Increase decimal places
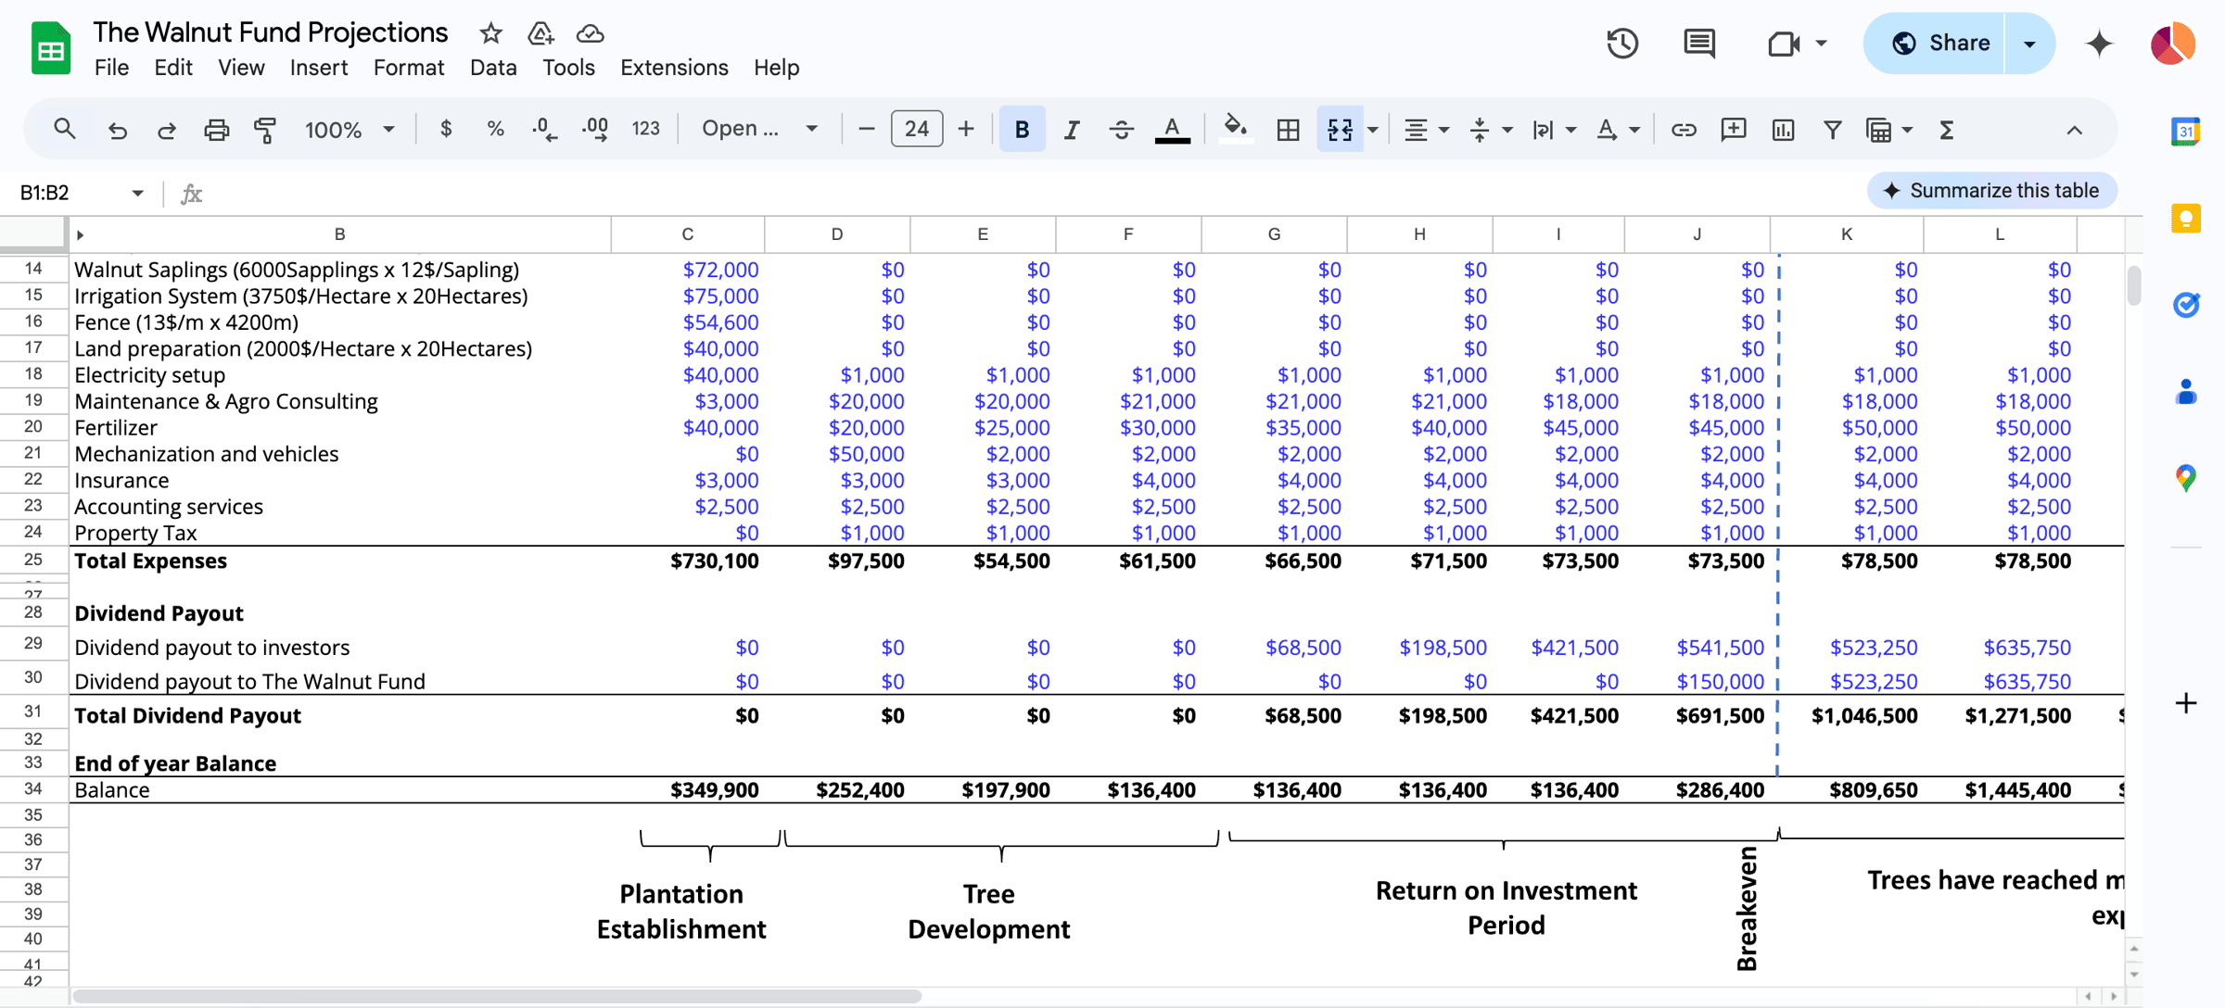 tap(595, 129)
